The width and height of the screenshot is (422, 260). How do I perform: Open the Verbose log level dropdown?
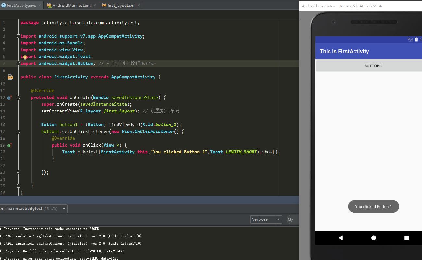tap(266, 219)
